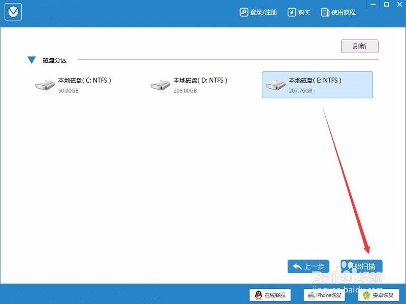Click the shield app logo
Screen dimensions: 406x304
click(x=13, y=12)
